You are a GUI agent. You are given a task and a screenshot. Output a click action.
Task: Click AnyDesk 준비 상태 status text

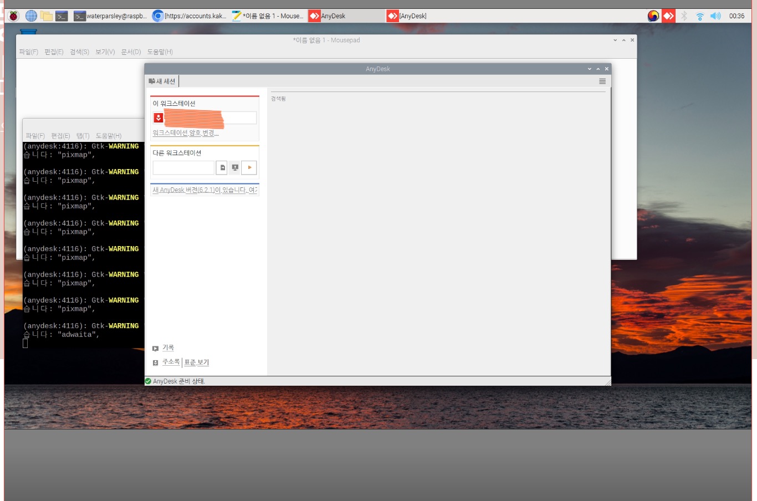(179, 381)
